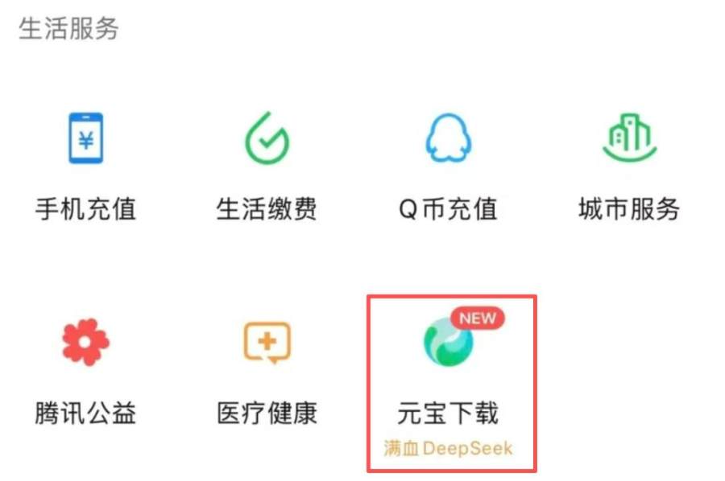Open 城市服务 text entry
Viewport: 725px width, 481px height.
[x=629, y=208]
